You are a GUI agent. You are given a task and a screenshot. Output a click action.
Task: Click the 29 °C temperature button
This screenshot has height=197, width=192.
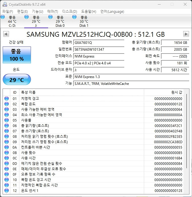(17, 79)
